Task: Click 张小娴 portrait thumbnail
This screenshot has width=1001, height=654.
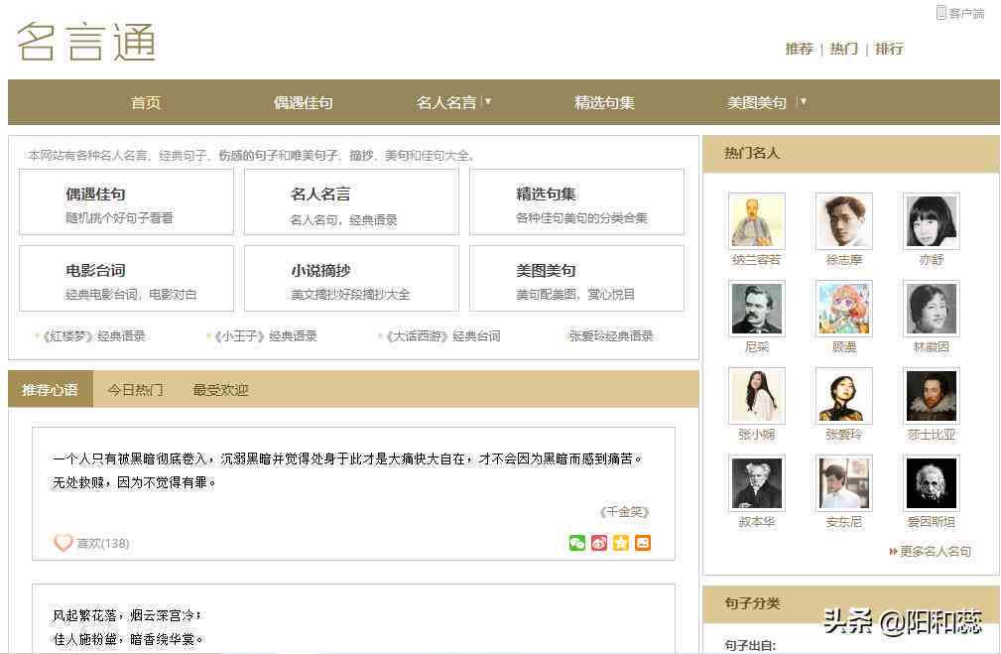Action: pos(757,395)
